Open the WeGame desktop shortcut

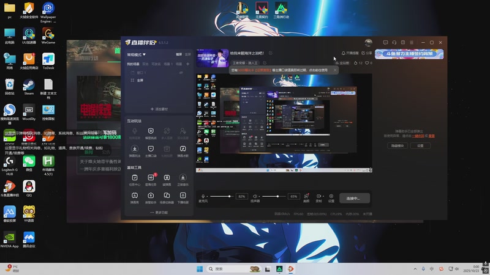pos(48,35)
